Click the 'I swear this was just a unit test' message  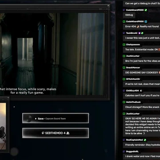[141, 38]
